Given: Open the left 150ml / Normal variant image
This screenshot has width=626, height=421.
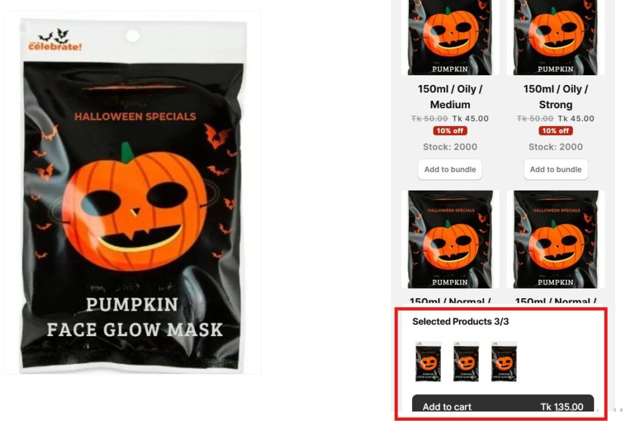Looking at the screenshot, I should click(x=450, y=239).
